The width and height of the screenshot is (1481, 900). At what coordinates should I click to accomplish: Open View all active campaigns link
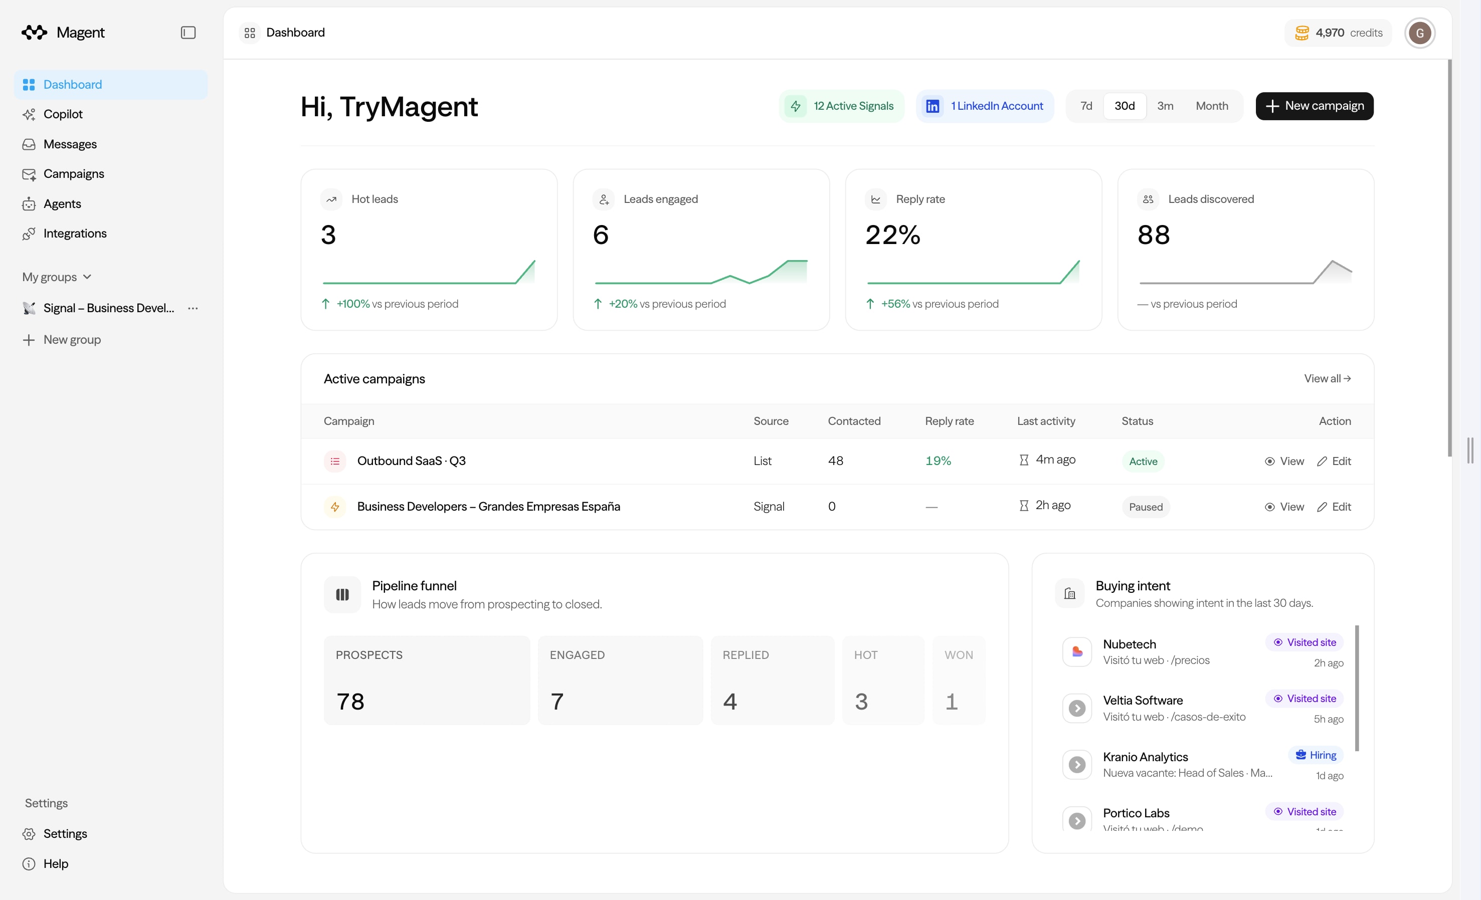(1327, 378)
